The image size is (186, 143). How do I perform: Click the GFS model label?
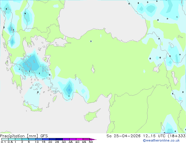[44, 136]
